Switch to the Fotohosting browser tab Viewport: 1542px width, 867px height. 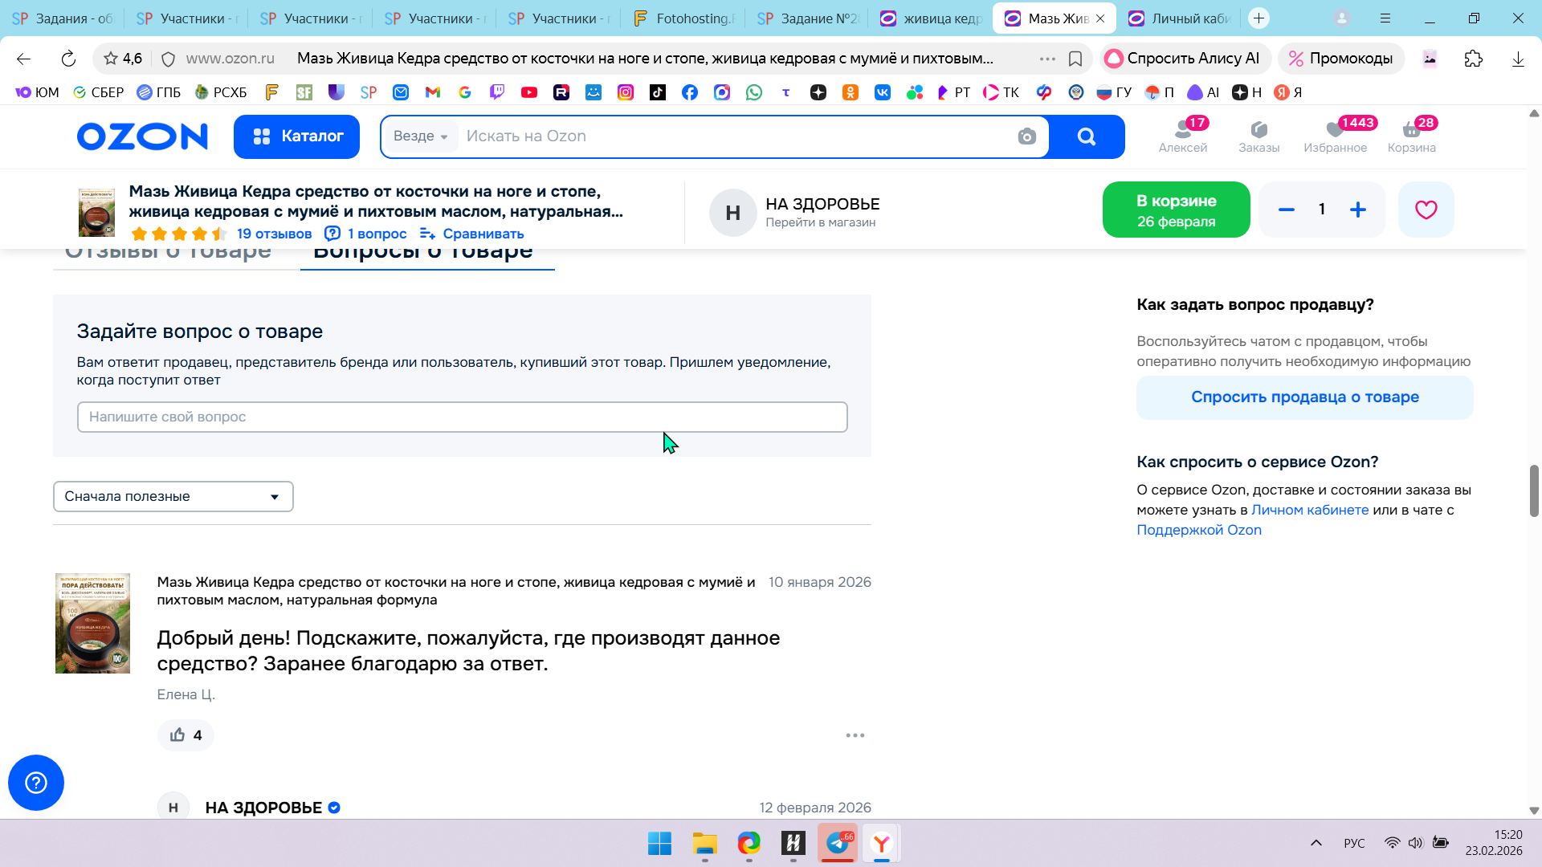(x=684, y=18)
